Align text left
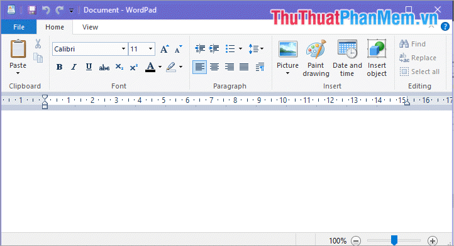The width and height of the screenshot is (454, 246). 199,67
